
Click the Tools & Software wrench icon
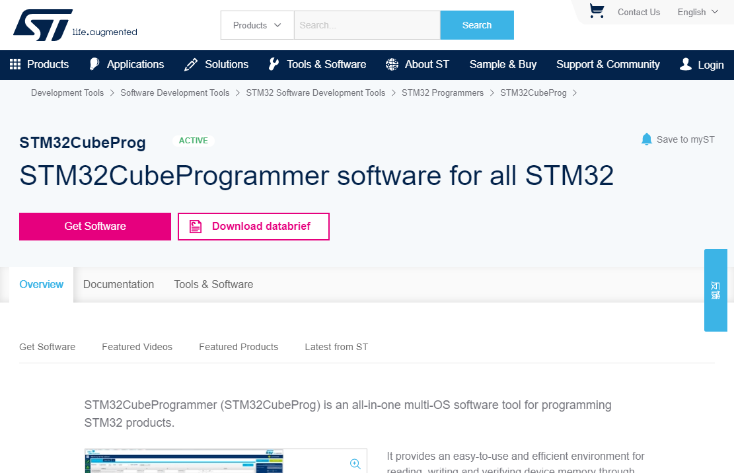[274, 64]
